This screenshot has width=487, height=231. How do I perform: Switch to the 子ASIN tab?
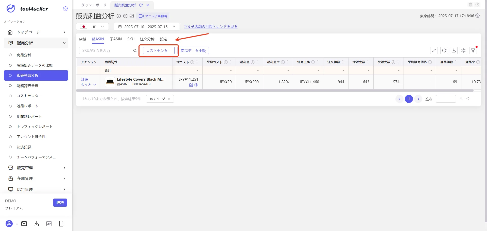[x=116, y=39]
